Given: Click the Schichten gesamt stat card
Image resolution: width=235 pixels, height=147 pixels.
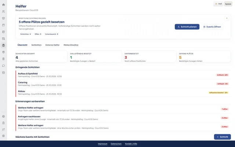Looking at the screenshot, I should 41,56.
